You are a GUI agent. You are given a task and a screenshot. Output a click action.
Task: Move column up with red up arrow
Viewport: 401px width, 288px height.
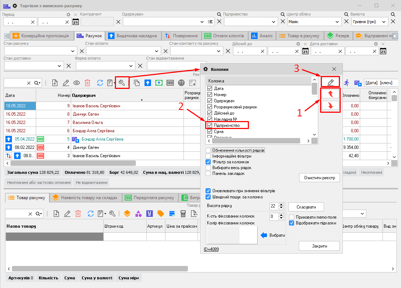330,94
